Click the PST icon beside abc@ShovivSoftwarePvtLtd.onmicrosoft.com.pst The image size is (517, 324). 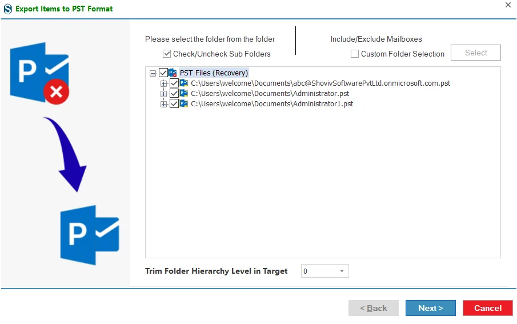tap(184, 83)
